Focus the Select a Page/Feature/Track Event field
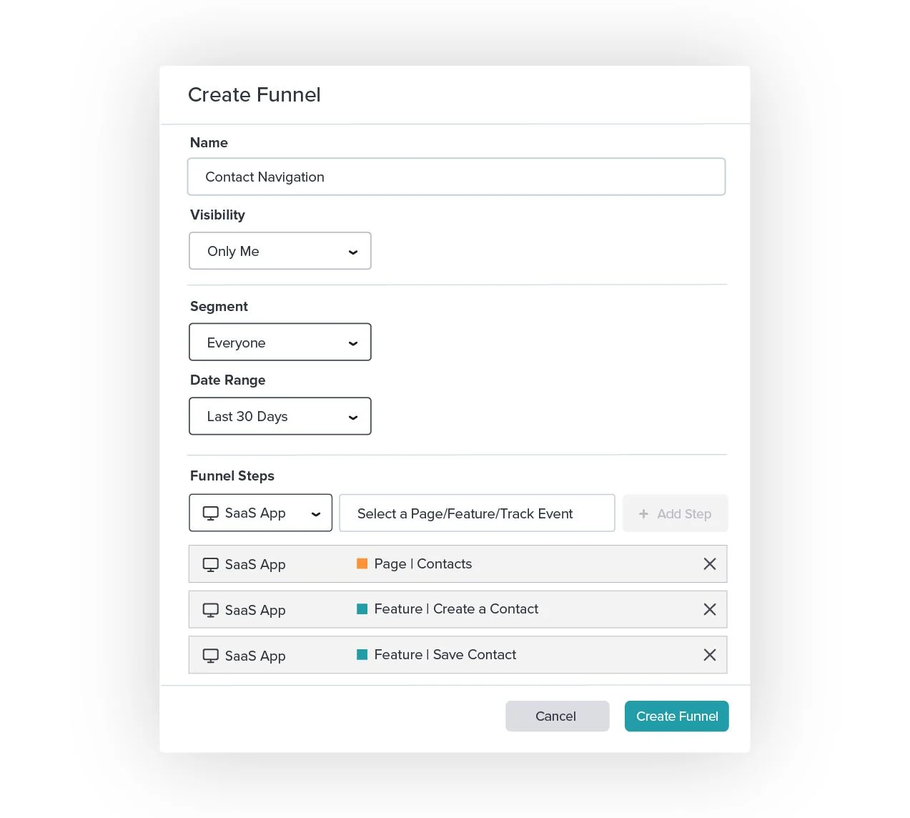This screenshot has height=818, width=910. [x=476, y=513]
